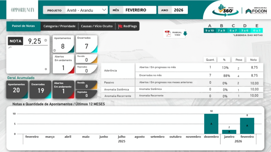Image resolution: width=271 pixels, height=152 pixels.
Task: Open the Ano selector showing 2026
Action: point(173,10)
